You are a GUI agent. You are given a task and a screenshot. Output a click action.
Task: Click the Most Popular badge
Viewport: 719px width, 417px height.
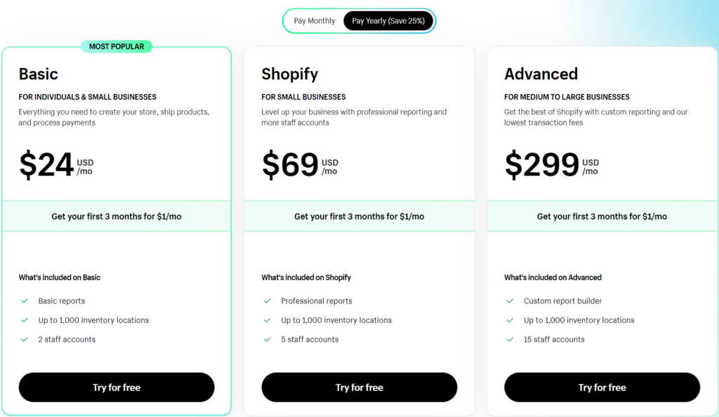pyautogui.click(x=117, y=46)
